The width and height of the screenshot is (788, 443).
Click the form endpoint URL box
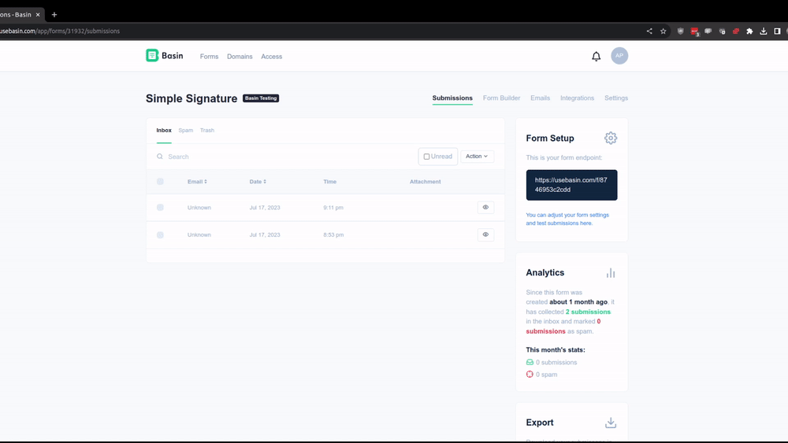[571, 185]
